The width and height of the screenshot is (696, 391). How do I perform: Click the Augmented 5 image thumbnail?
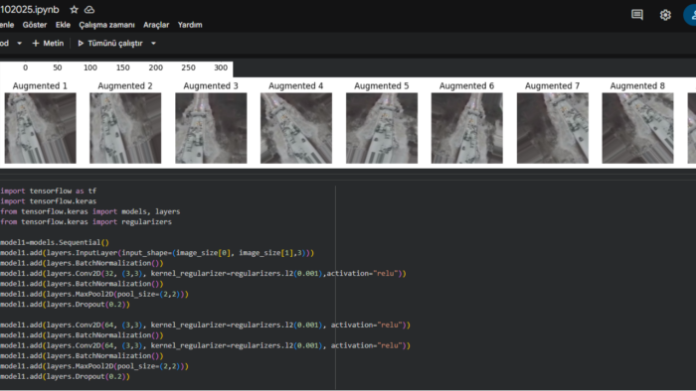(x=382, y=128)
